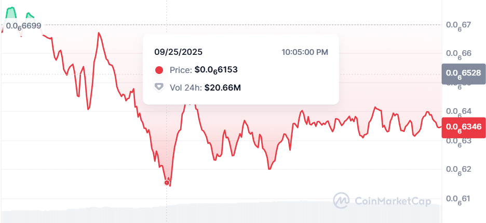Click the gray crosshair price label 0.0₆6528

coord(463,74)
